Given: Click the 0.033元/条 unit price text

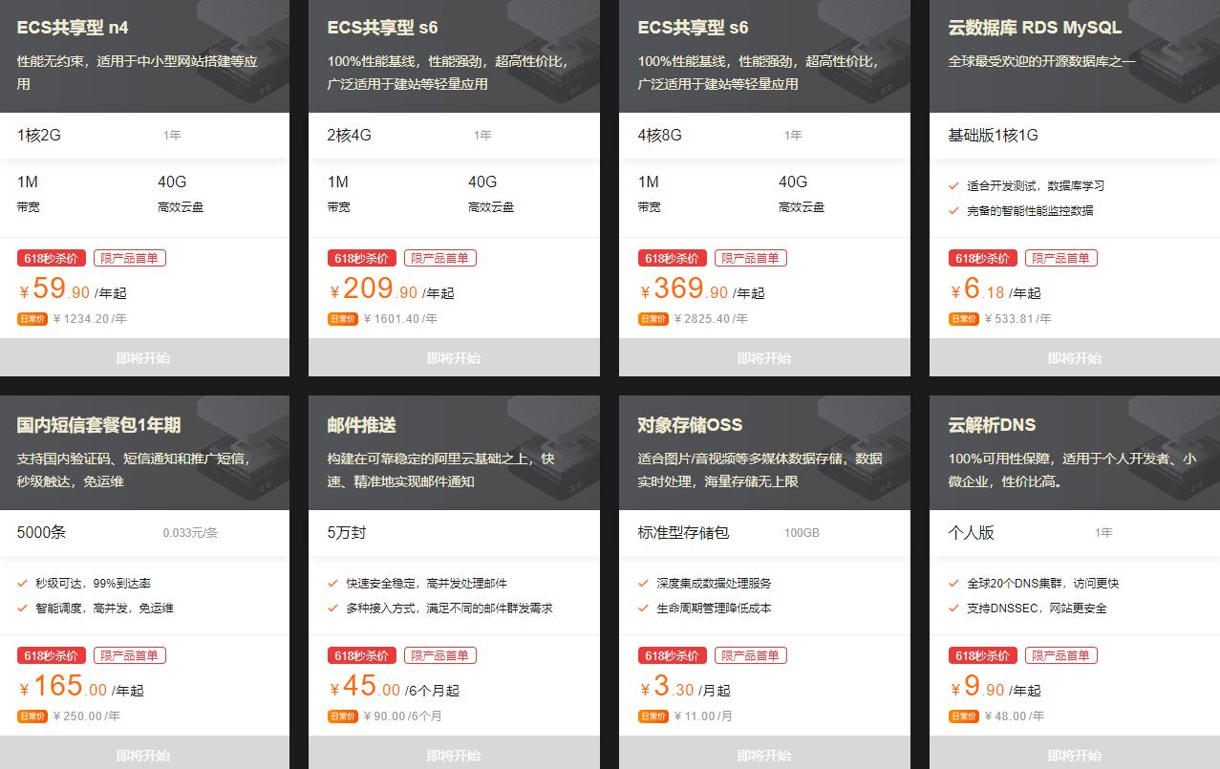Looking at the screenshot, I should [x=190, y=533].
